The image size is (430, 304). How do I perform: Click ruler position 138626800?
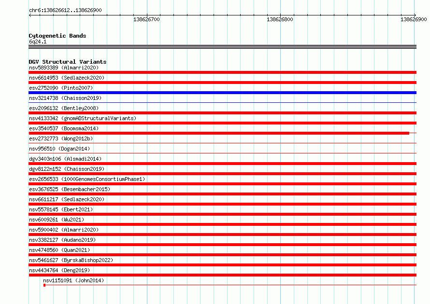pos(280,19)
